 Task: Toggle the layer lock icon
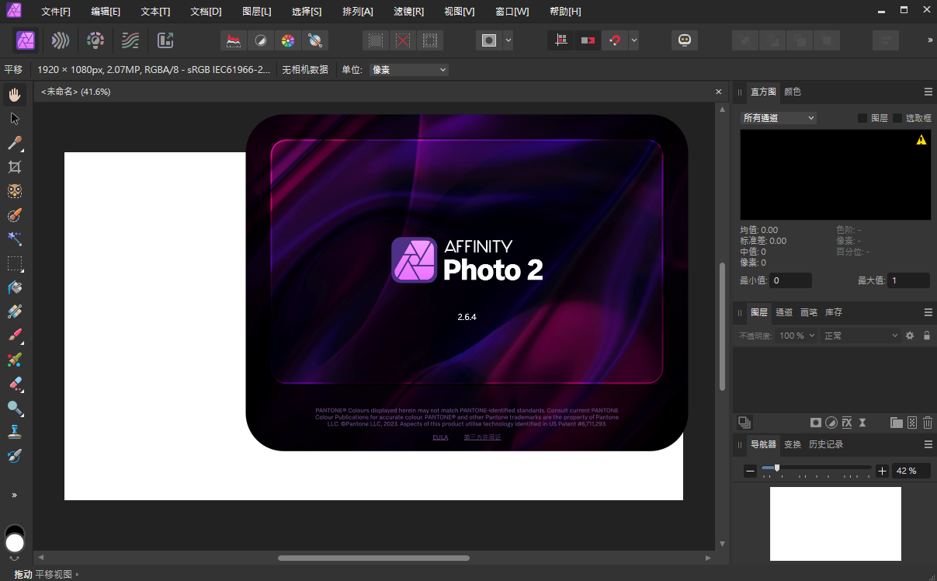pyautogui.click(x=927, y=336)
